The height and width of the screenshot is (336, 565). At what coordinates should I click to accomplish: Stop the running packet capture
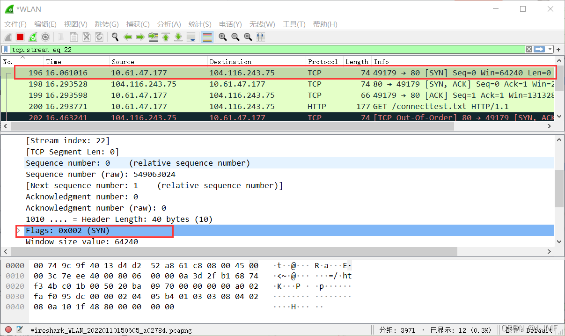pyautogui.click(x=20, y=37)
